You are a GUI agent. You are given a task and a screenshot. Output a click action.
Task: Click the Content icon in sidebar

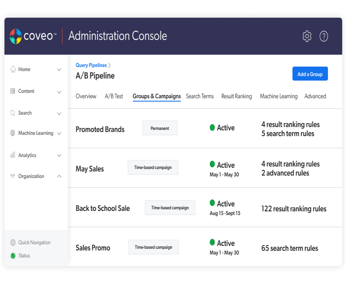[13, 91]
